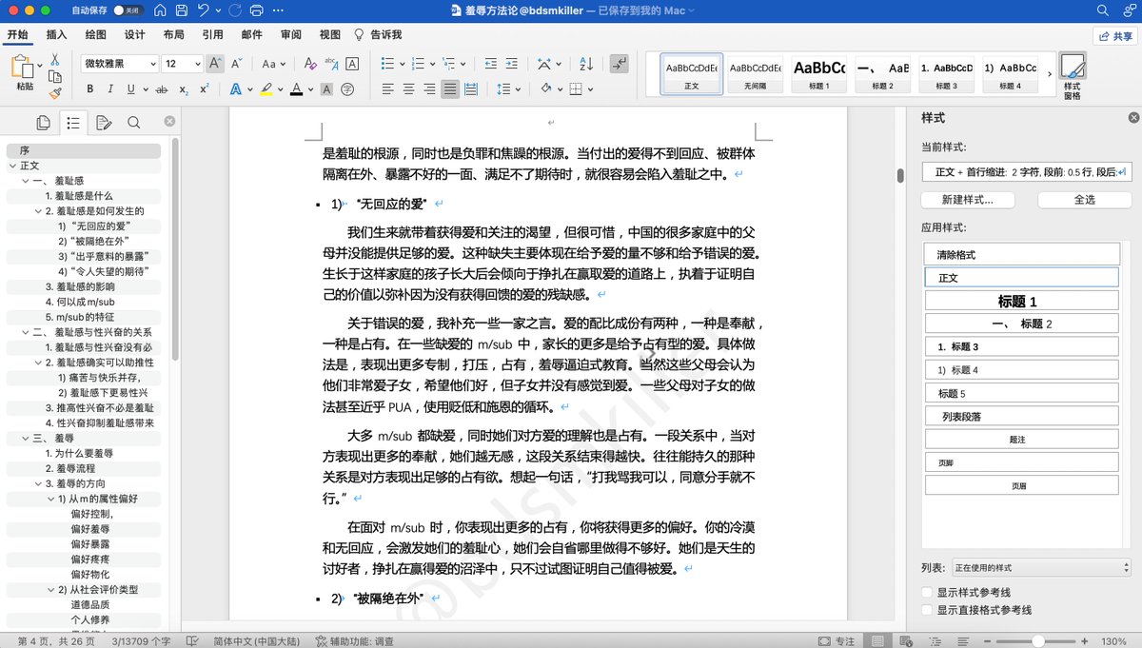Decrease font size with the small A
This screenshot has height=648, width=1142.
237,64
